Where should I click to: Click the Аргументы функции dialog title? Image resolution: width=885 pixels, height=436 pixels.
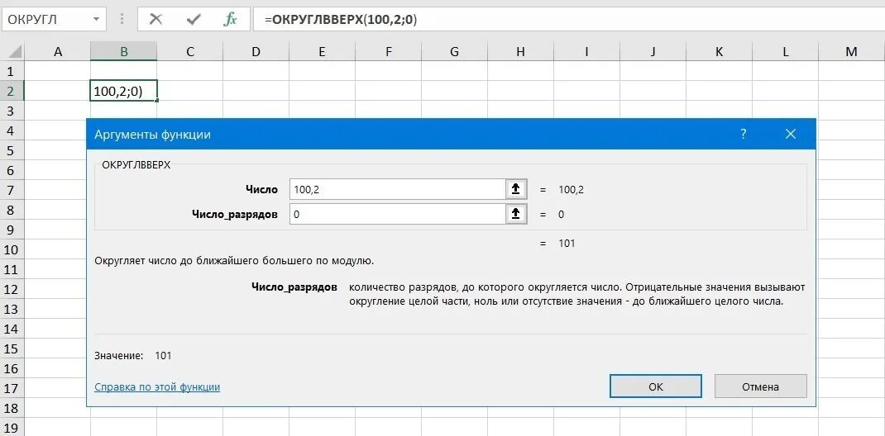tap(152, 135)
